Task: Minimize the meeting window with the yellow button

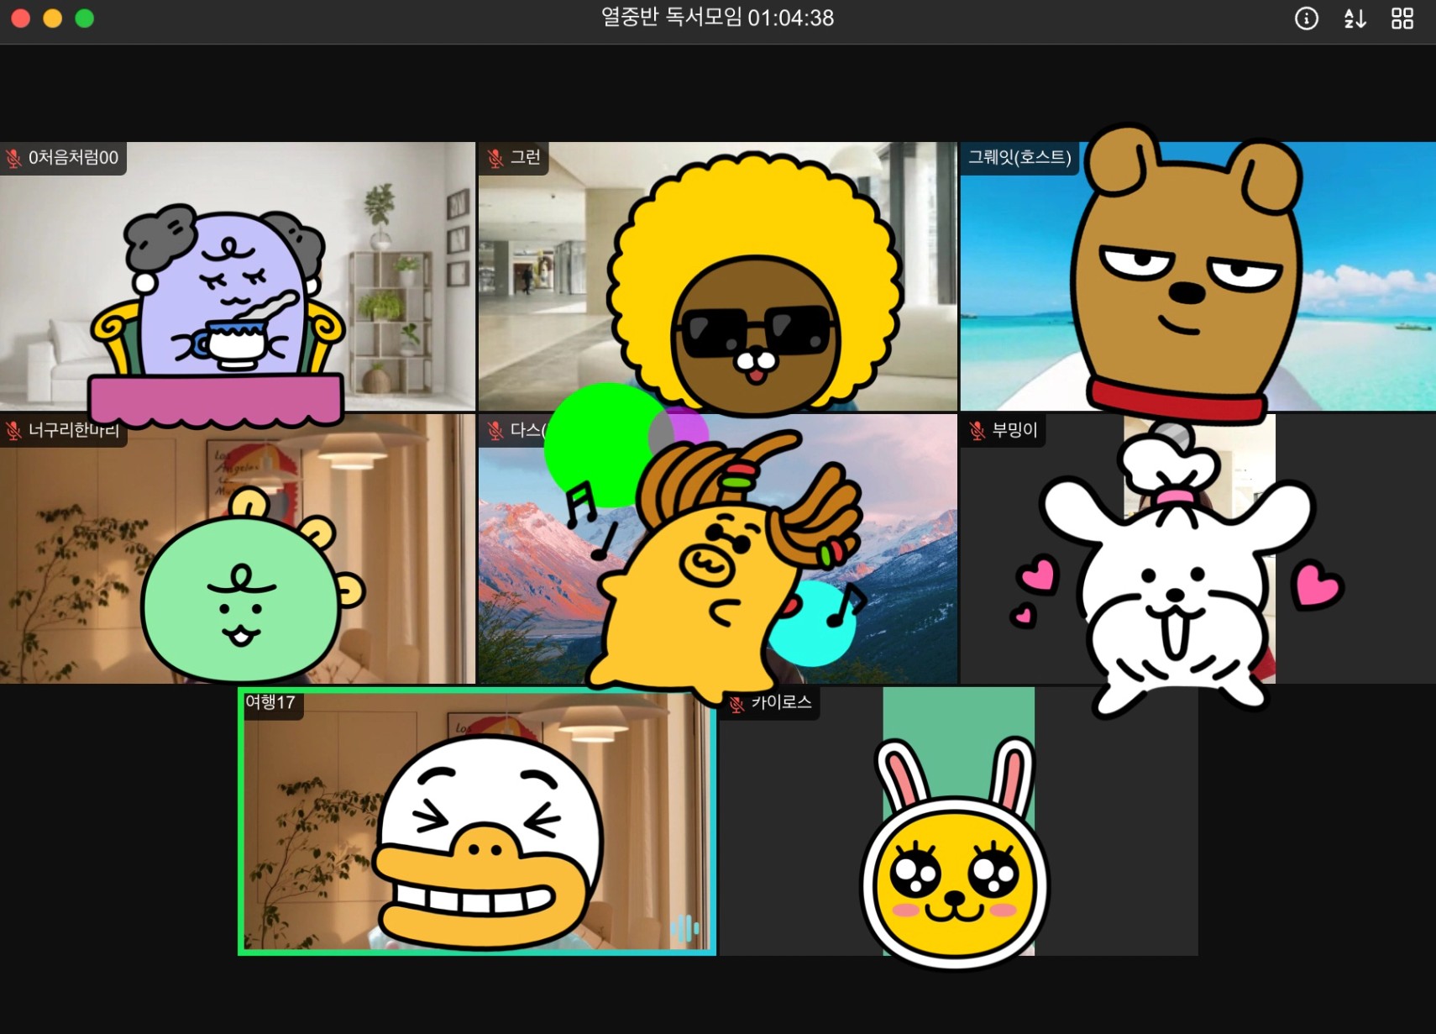Action: coord(53,18)
